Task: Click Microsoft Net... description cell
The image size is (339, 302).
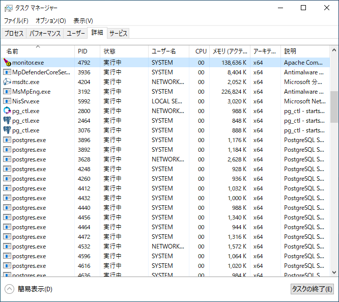Action: point(304,101)
